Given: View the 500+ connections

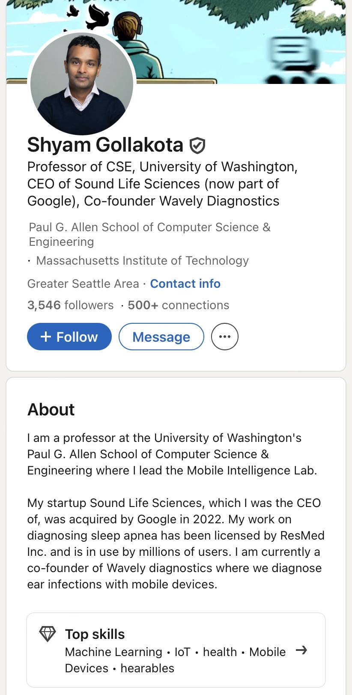Looking at the screenshot, I should point(178,305).
